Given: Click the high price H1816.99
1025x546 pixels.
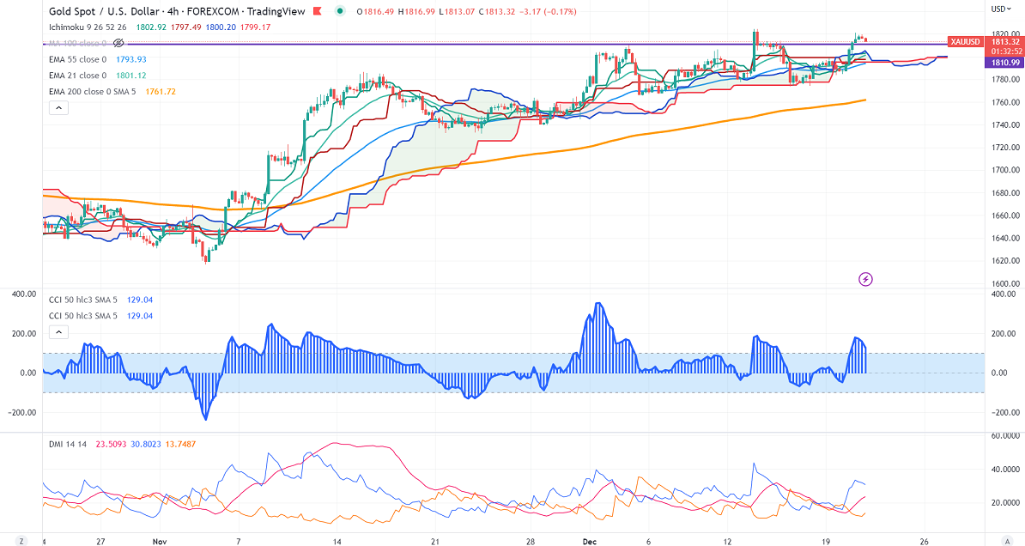Looking at the screenshot, I should tap(416, 12).
